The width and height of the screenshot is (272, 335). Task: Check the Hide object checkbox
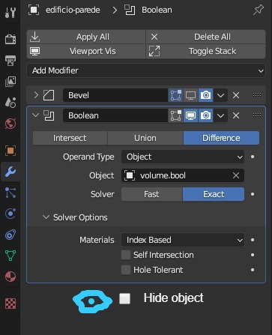(x=124, y=298)
